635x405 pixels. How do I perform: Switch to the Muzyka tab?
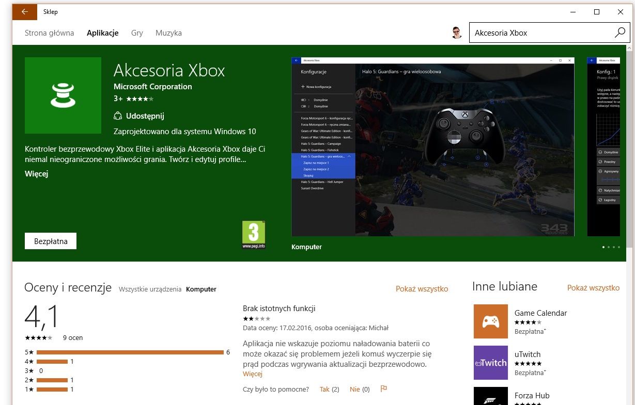[168, 33]
